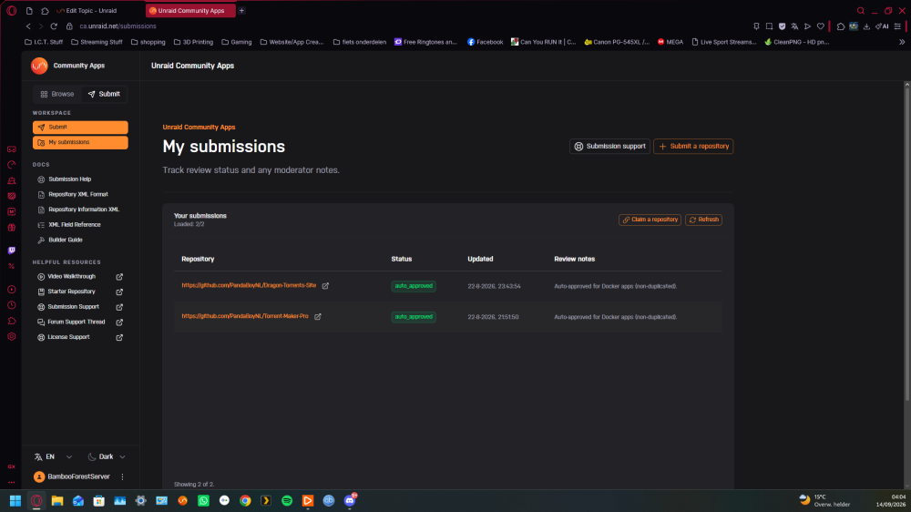Open Opera sidebar Twitch icon
Image resolution: width=911 pixels, height=512 pixels.
point(12,251)
